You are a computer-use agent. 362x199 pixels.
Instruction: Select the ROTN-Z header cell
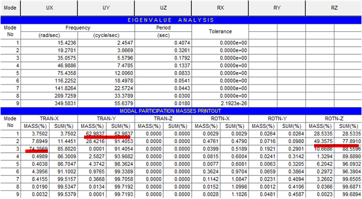click(x=334, y=119)
